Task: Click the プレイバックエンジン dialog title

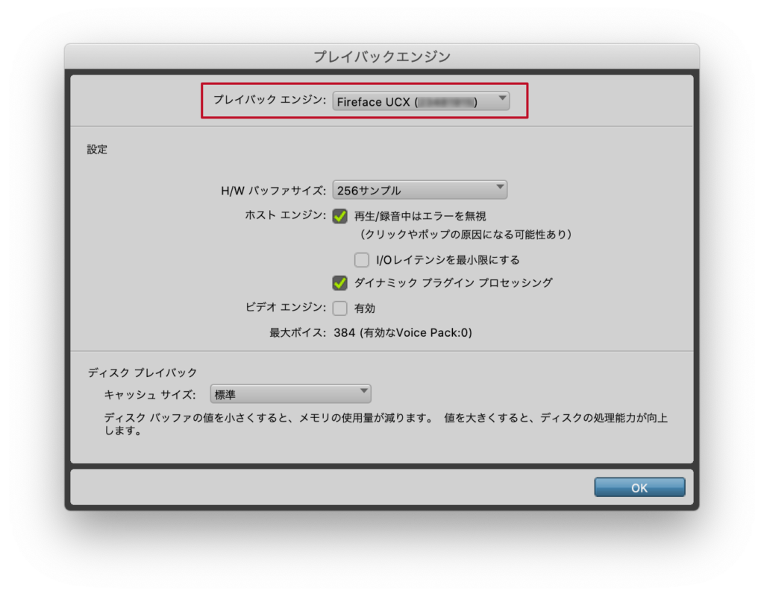Action: click(381, 56)
